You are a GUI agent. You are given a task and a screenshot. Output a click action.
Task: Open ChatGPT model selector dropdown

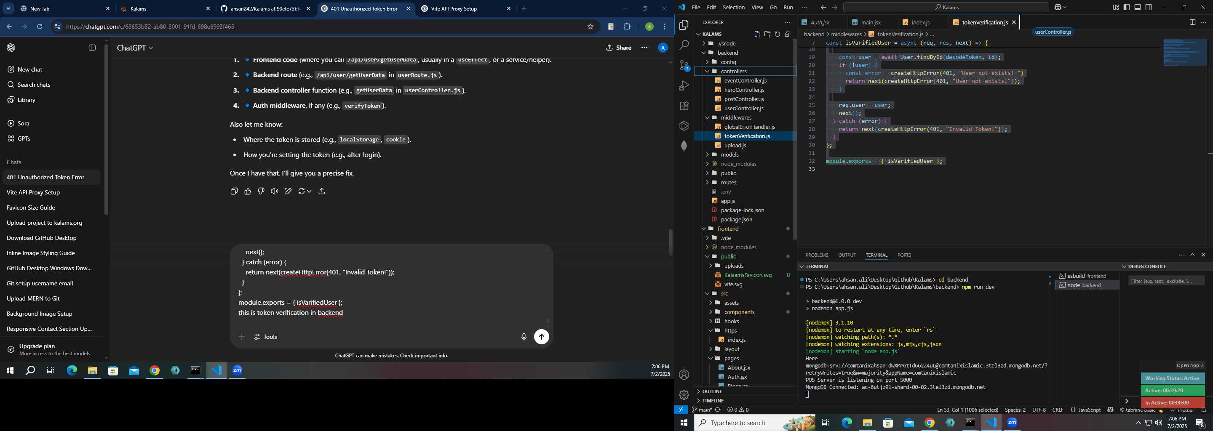(x=135, y=48)
